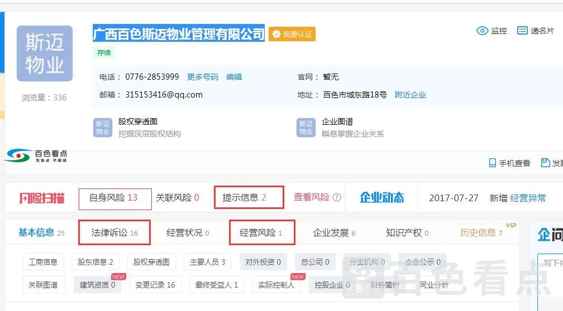Click the 附近企业 link
Screen dimensions: 563x311
coord(410,95)
